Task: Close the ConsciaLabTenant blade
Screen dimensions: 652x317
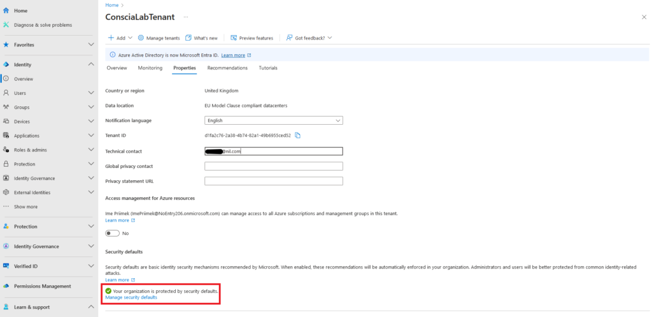Action: (x=644, y=17)
